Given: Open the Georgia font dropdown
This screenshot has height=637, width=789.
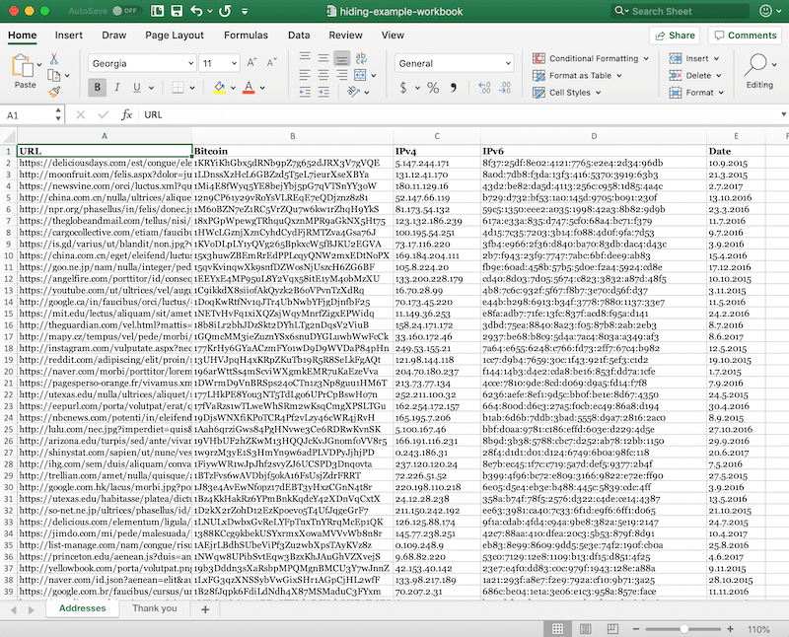Looking at the screenshot, I should coord(189,61).
